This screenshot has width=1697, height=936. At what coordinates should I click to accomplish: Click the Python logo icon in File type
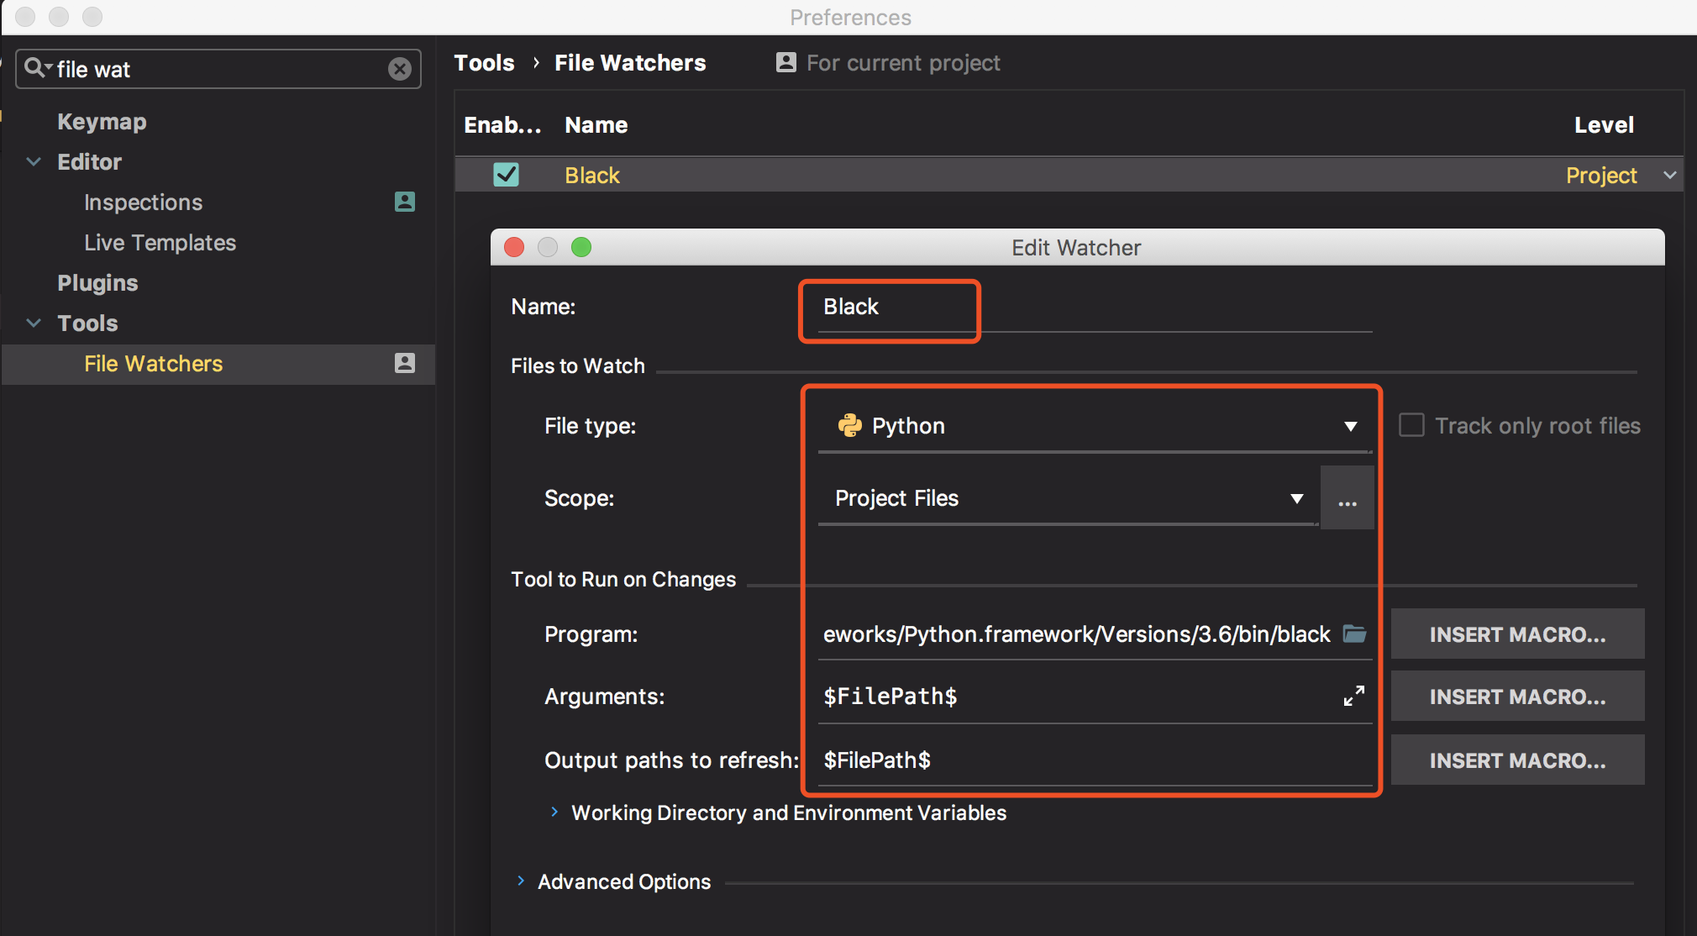click(849, 425)
